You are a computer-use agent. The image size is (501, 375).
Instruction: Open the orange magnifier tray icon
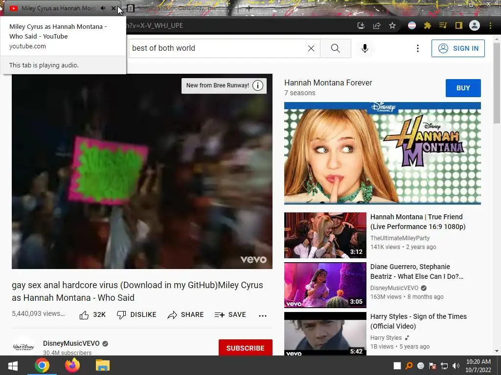[409, 366]
